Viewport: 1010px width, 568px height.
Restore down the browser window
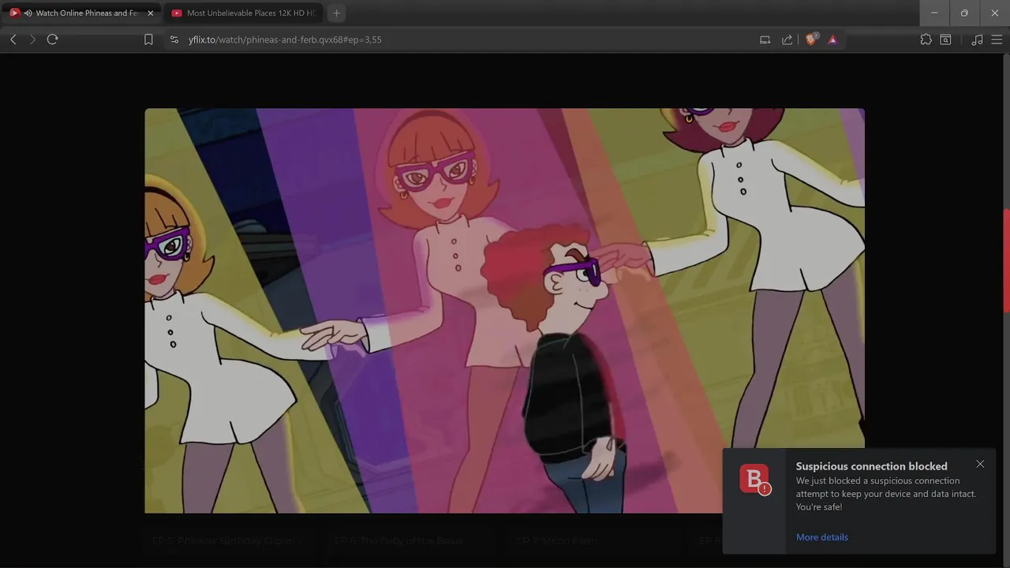tap(964, 13)
